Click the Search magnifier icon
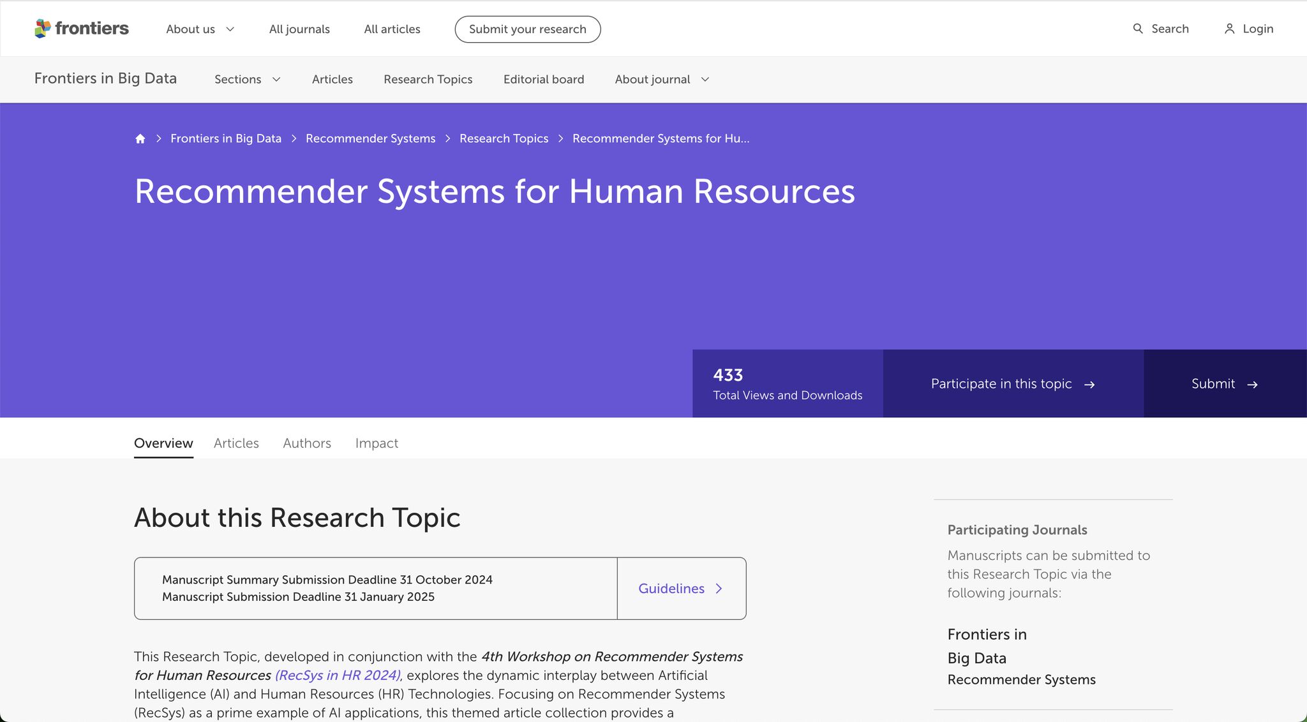Image resolution: width=1307 pixels, height=722 pixels. pos(1137,29)
